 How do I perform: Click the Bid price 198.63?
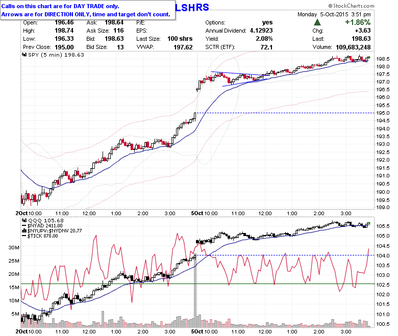click(114, 39)
